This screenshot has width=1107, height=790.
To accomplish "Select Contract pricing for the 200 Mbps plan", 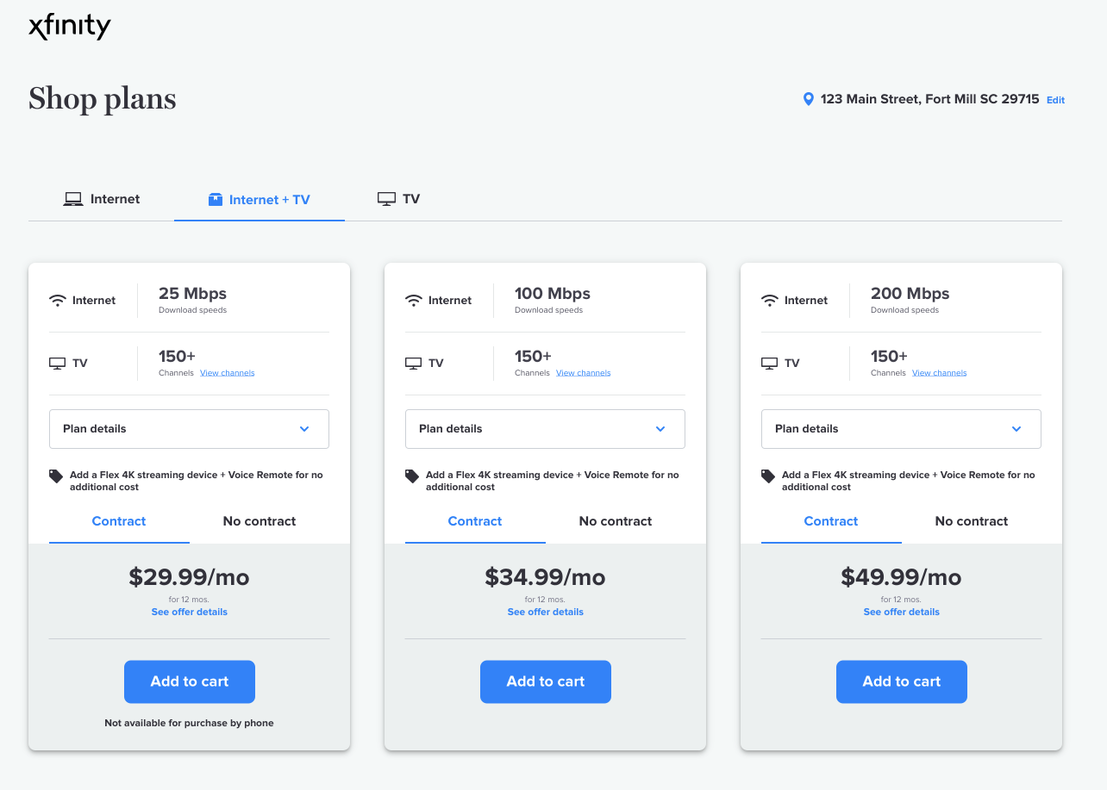I will (830, 521).
